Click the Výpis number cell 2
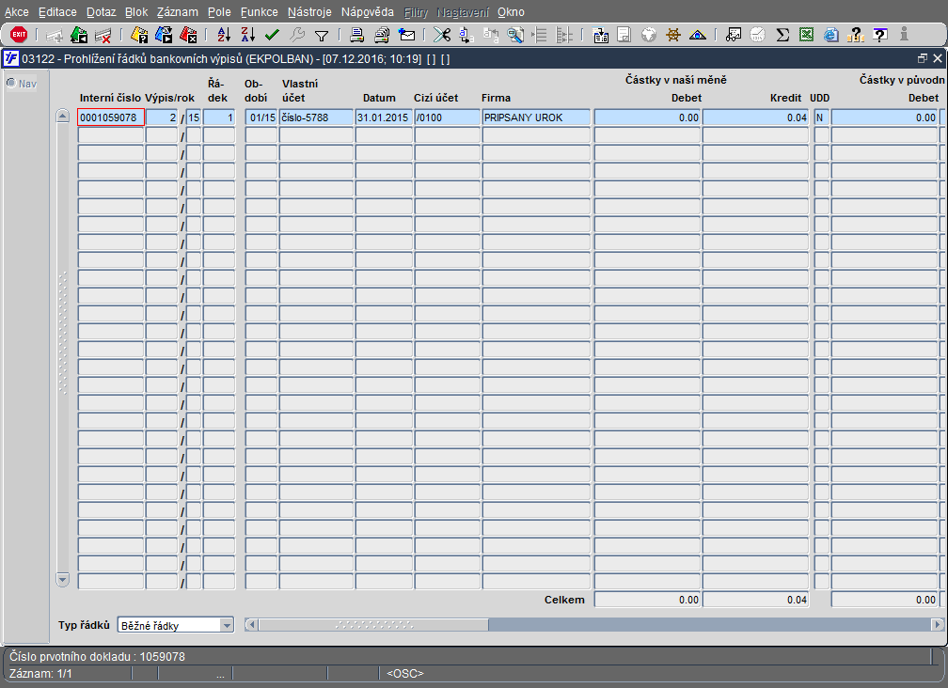The image size is (948, 688). (x=162, y=117)
